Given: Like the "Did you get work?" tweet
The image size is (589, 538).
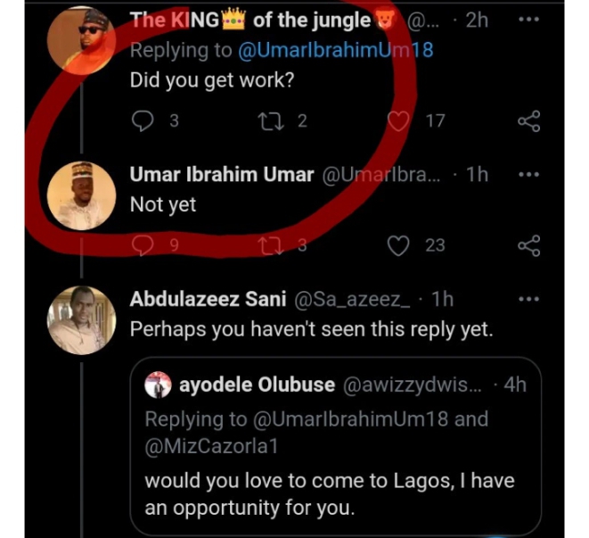Looking at the screenshot, I should pos(400,121).
